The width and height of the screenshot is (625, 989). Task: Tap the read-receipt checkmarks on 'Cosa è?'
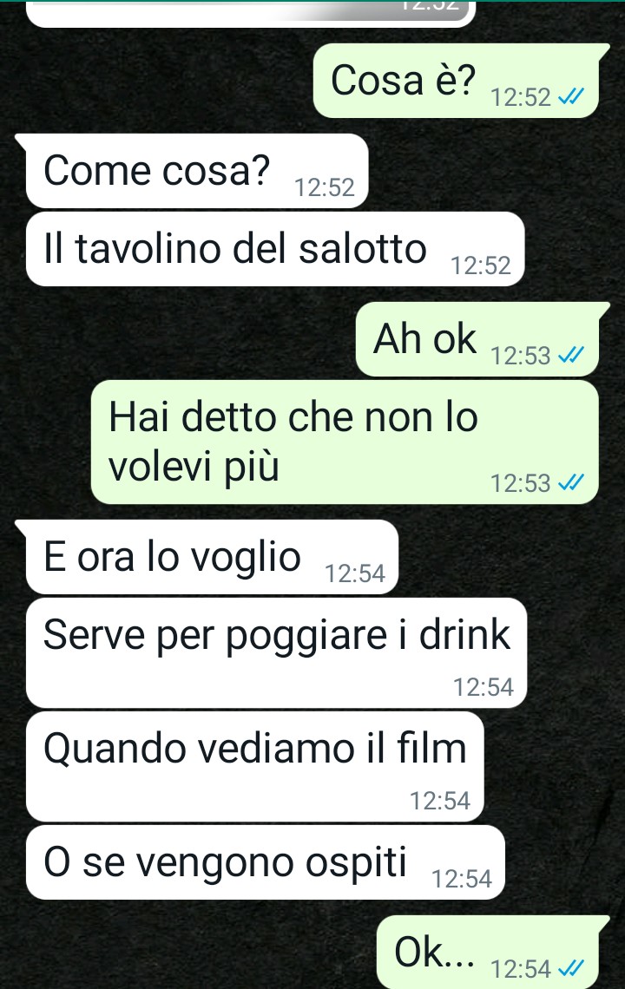[x=571, y=97]
